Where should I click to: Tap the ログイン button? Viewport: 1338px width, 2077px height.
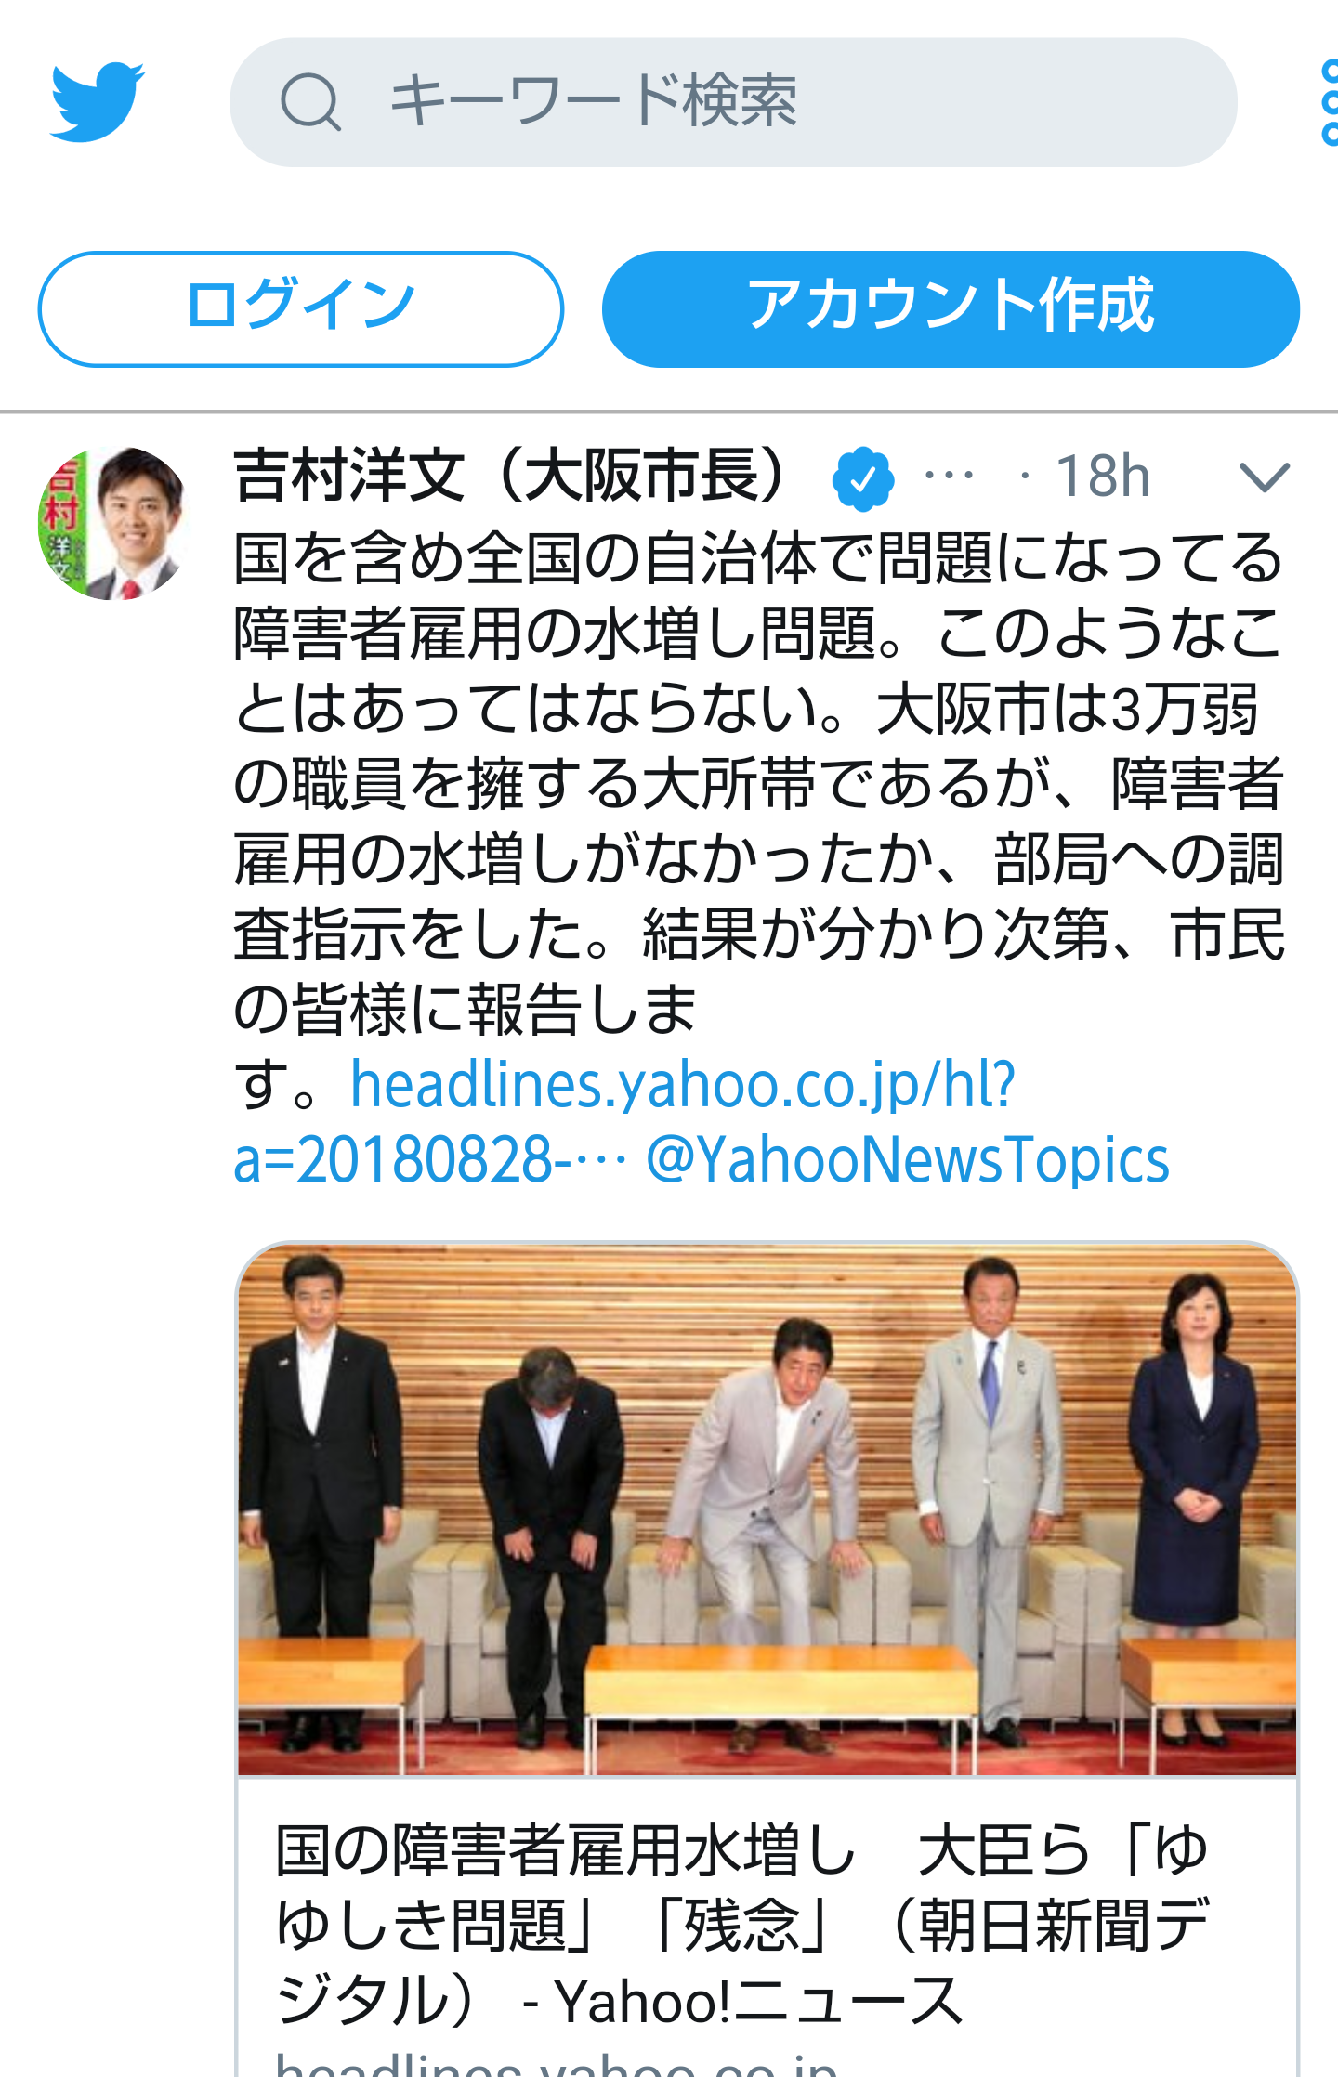(300, 308)
